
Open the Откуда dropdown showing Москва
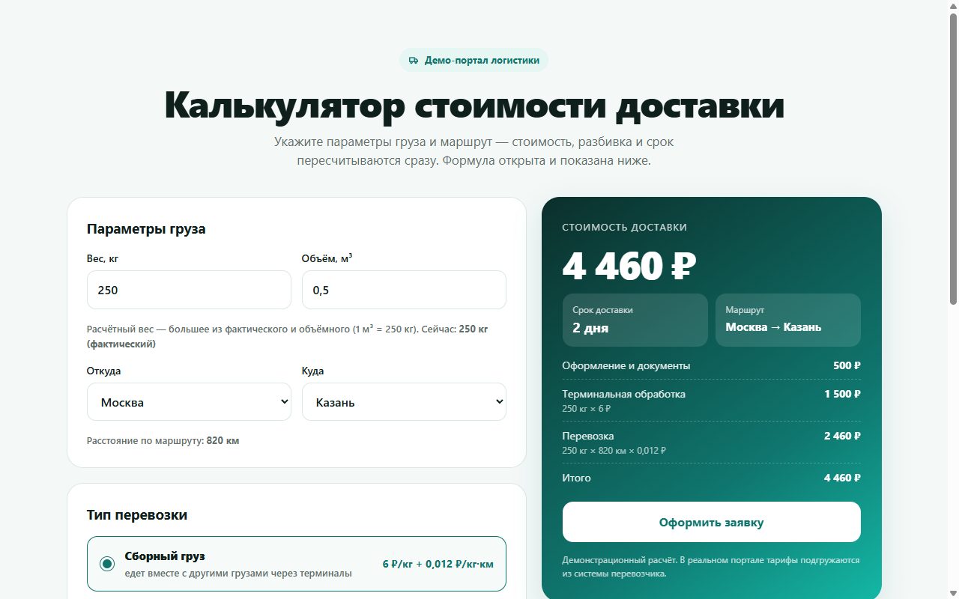point(189,402)
